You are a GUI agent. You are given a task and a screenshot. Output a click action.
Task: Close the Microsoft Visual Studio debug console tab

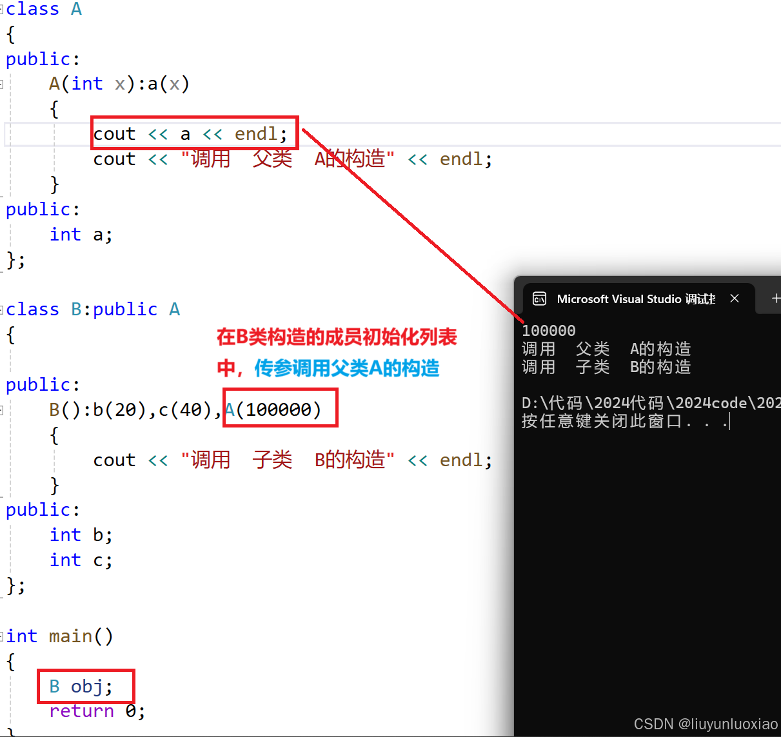pyautogui.click(x=735, y=299)
